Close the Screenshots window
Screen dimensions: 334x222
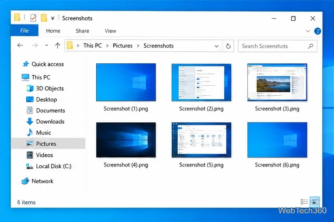pos(313,18)
